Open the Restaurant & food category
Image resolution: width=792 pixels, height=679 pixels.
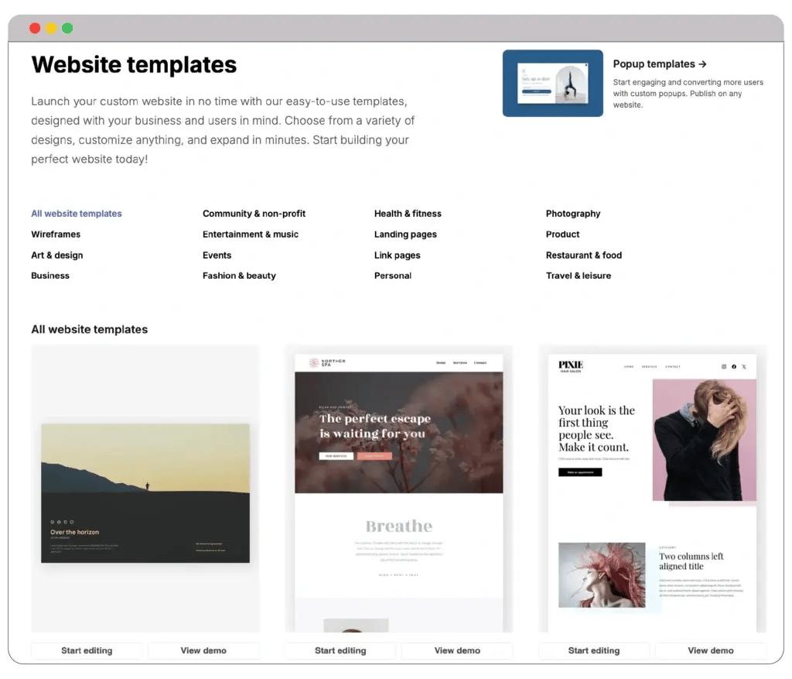coord(583,255)
